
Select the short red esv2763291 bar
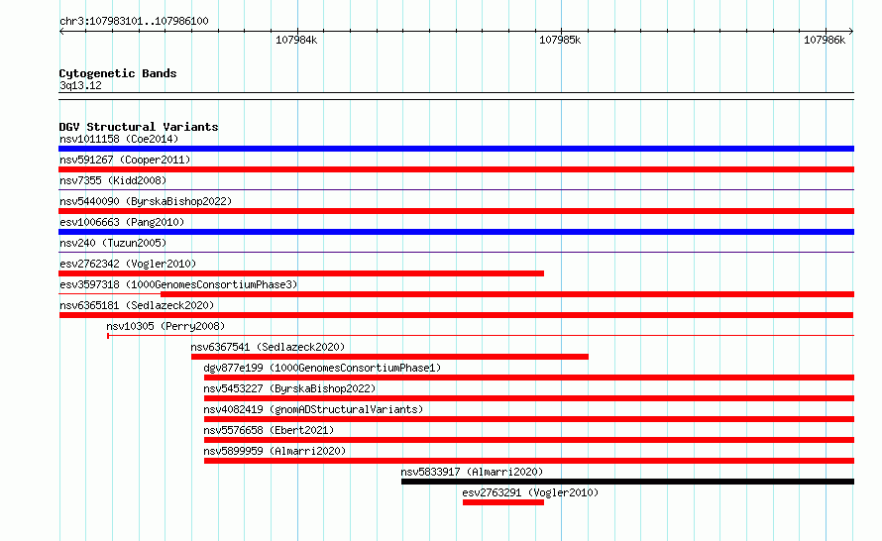[x=503, y=502]
